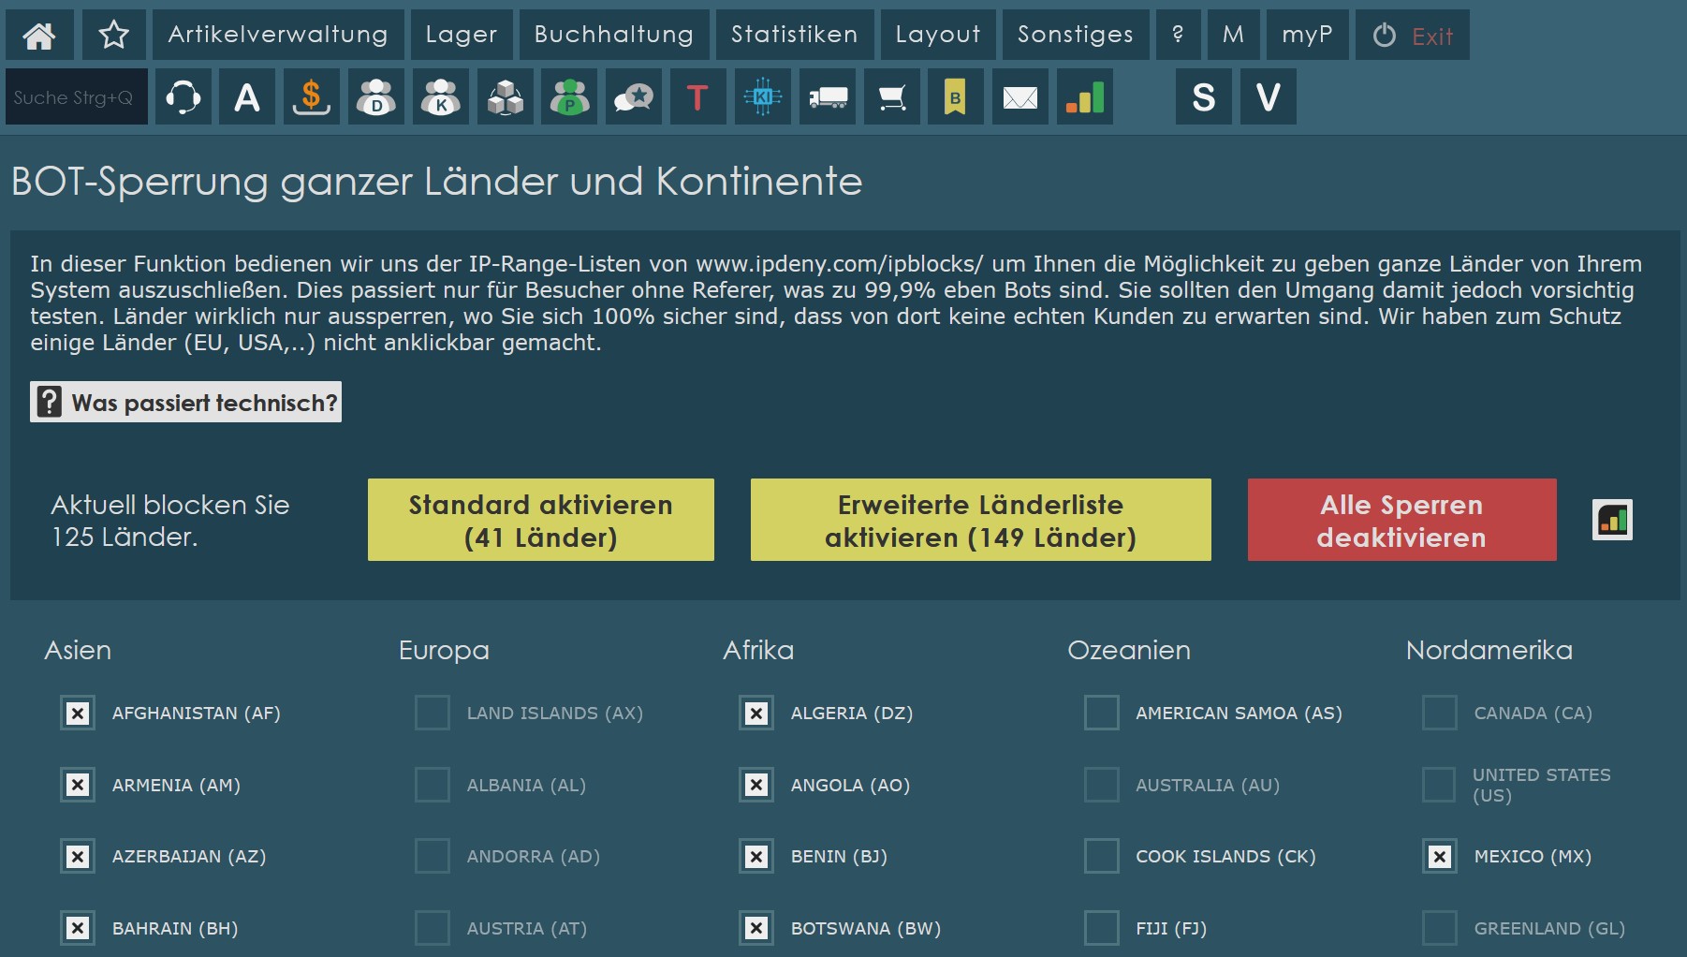Click the Europa continent heading
Image resolution: width=1687 pixels, height=957 pixels.
click(x=444, y=650)
